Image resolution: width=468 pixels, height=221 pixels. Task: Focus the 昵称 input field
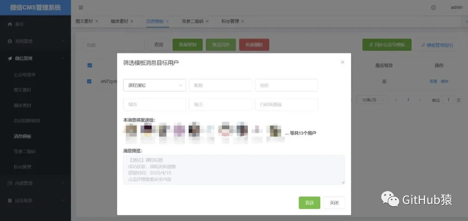220,85
